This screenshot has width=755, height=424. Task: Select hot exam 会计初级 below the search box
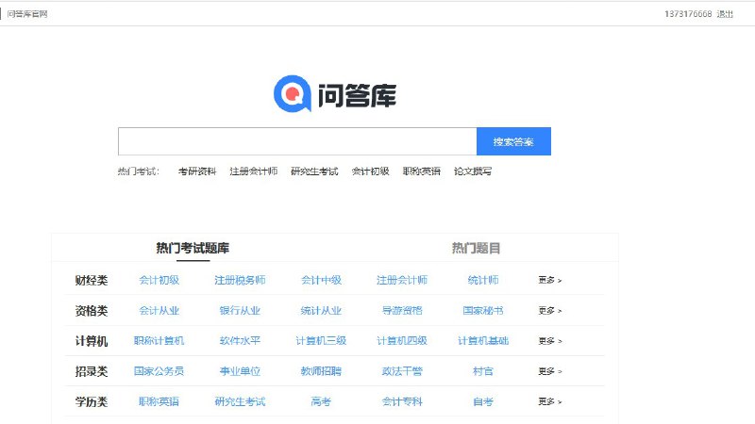click(370, 171)
